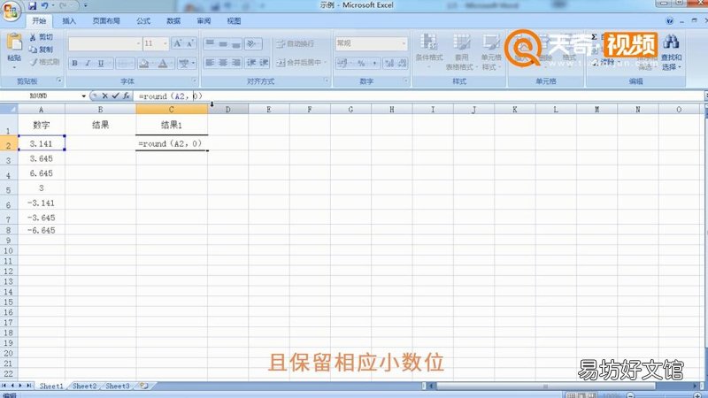
Task: Click the Insert Function fx icon
Action: 127,96
